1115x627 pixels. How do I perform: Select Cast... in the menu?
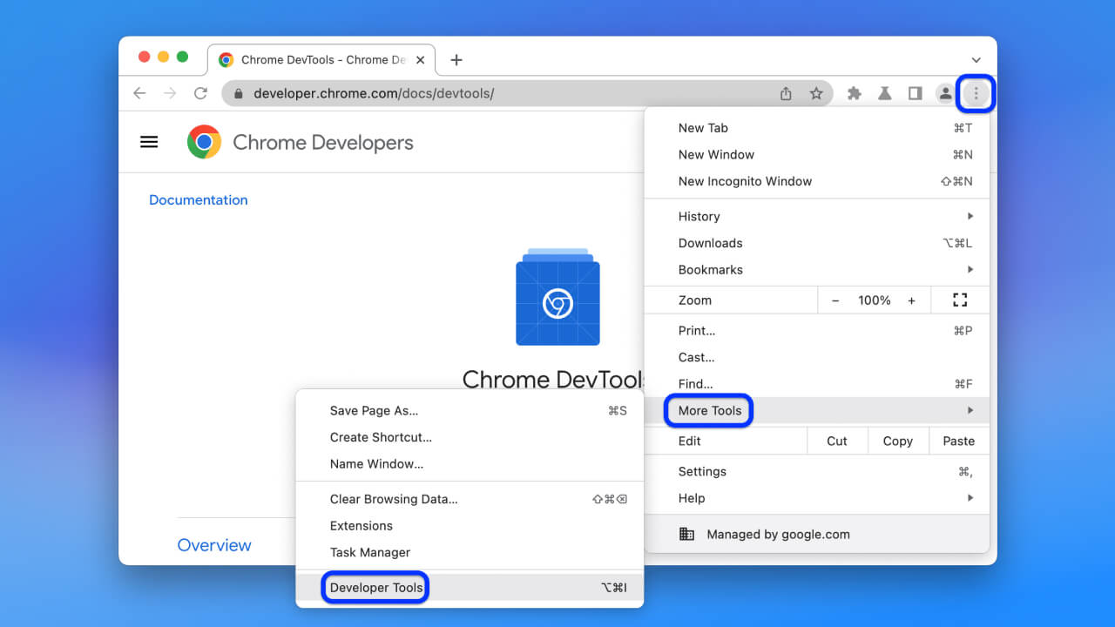(x=817, y=357)
